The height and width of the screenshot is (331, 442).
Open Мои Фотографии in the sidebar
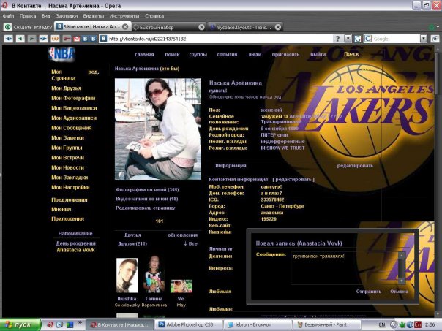[x=73, y=98]
